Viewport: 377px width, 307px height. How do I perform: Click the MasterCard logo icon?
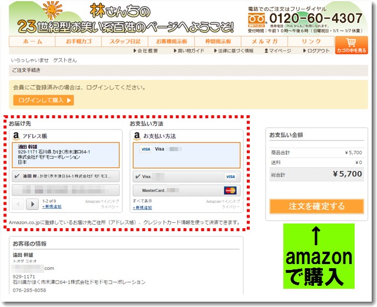click(x=230, y=191)
